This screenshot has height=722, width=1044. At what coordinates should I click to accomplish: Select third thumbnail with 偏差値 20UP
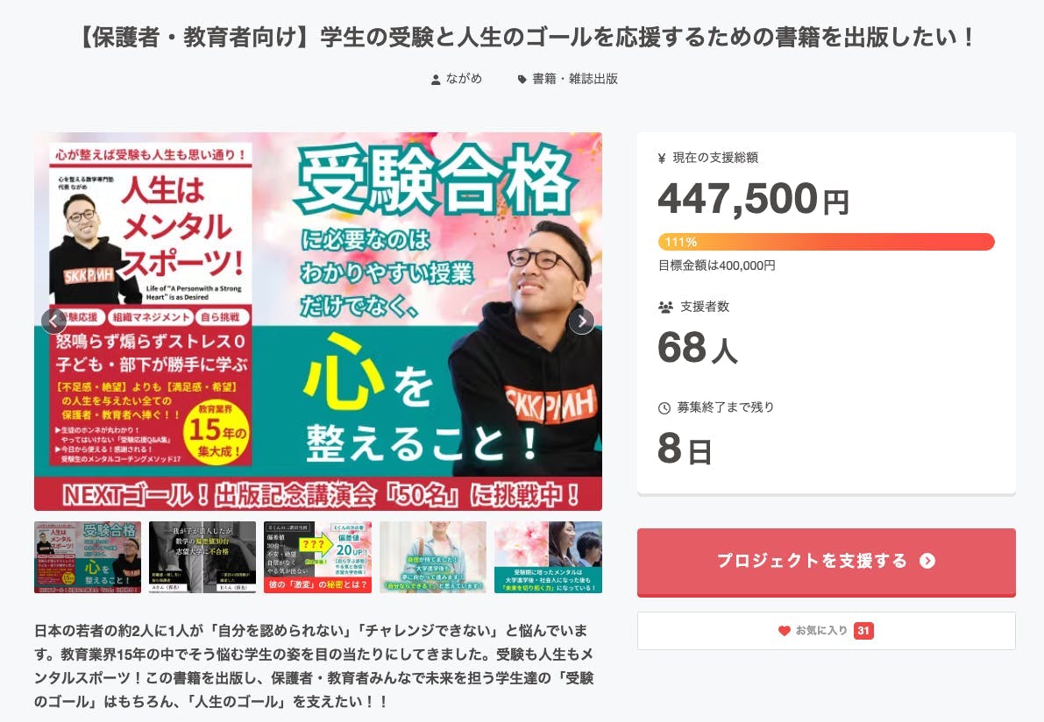coord(317,557)
